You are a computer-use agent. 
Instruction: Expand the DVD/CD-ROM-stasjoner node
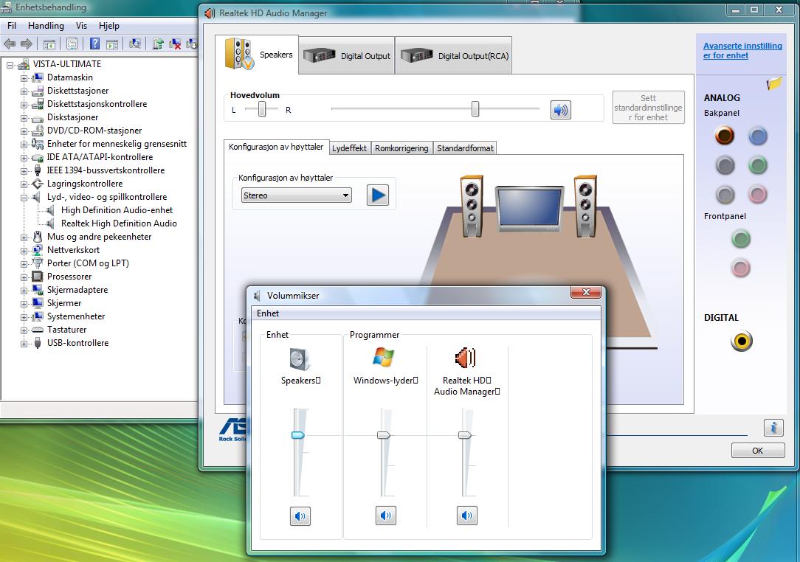[24, 131]
